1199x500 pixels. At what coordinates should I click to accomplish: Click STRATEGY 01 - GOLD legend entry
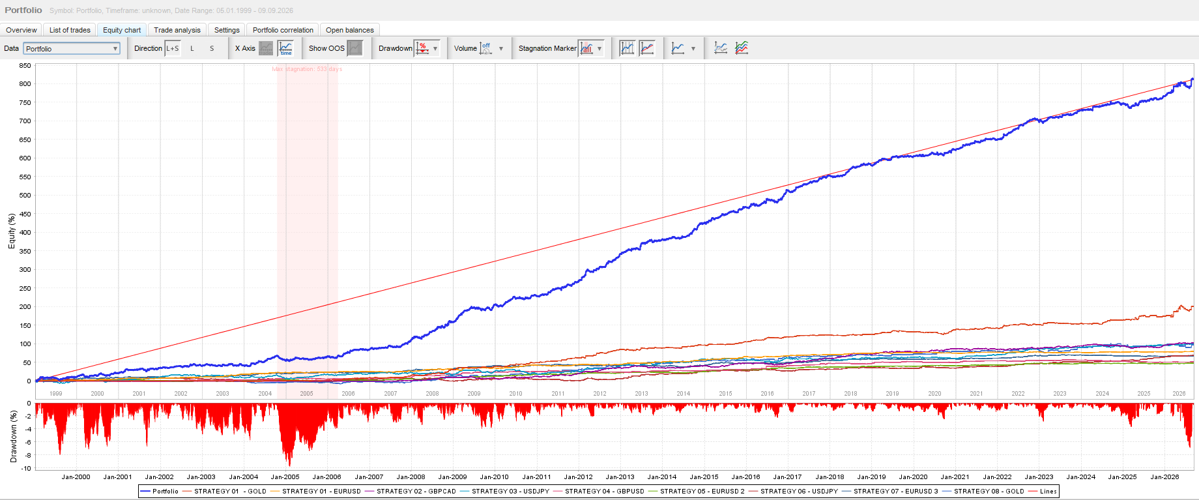(x=225, y=492)
